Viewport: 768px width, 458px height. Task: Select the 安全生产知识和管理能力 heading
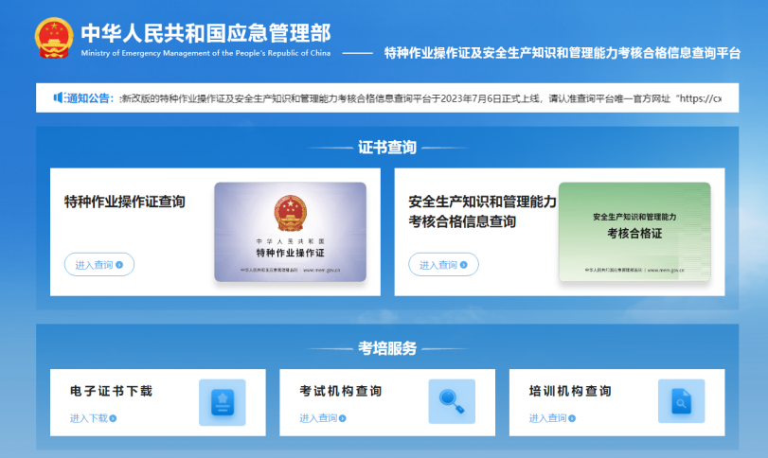[x=482, y=202]
